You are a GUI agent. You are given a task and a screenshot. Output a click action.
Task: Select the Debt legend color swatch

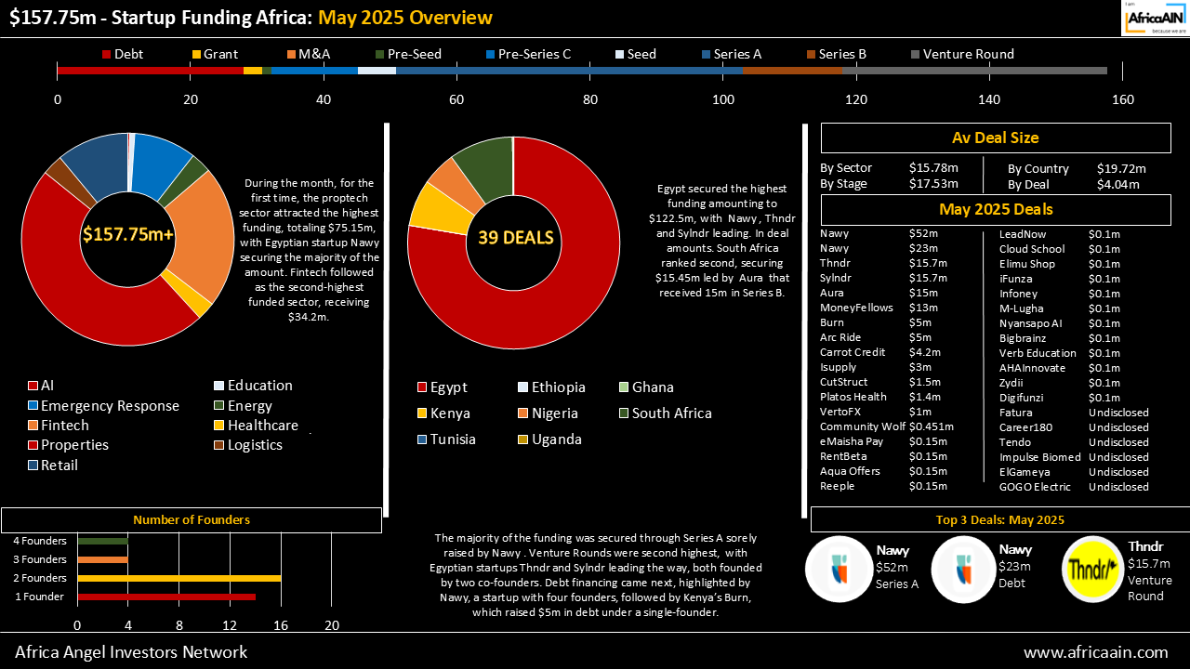coord(106,54)
